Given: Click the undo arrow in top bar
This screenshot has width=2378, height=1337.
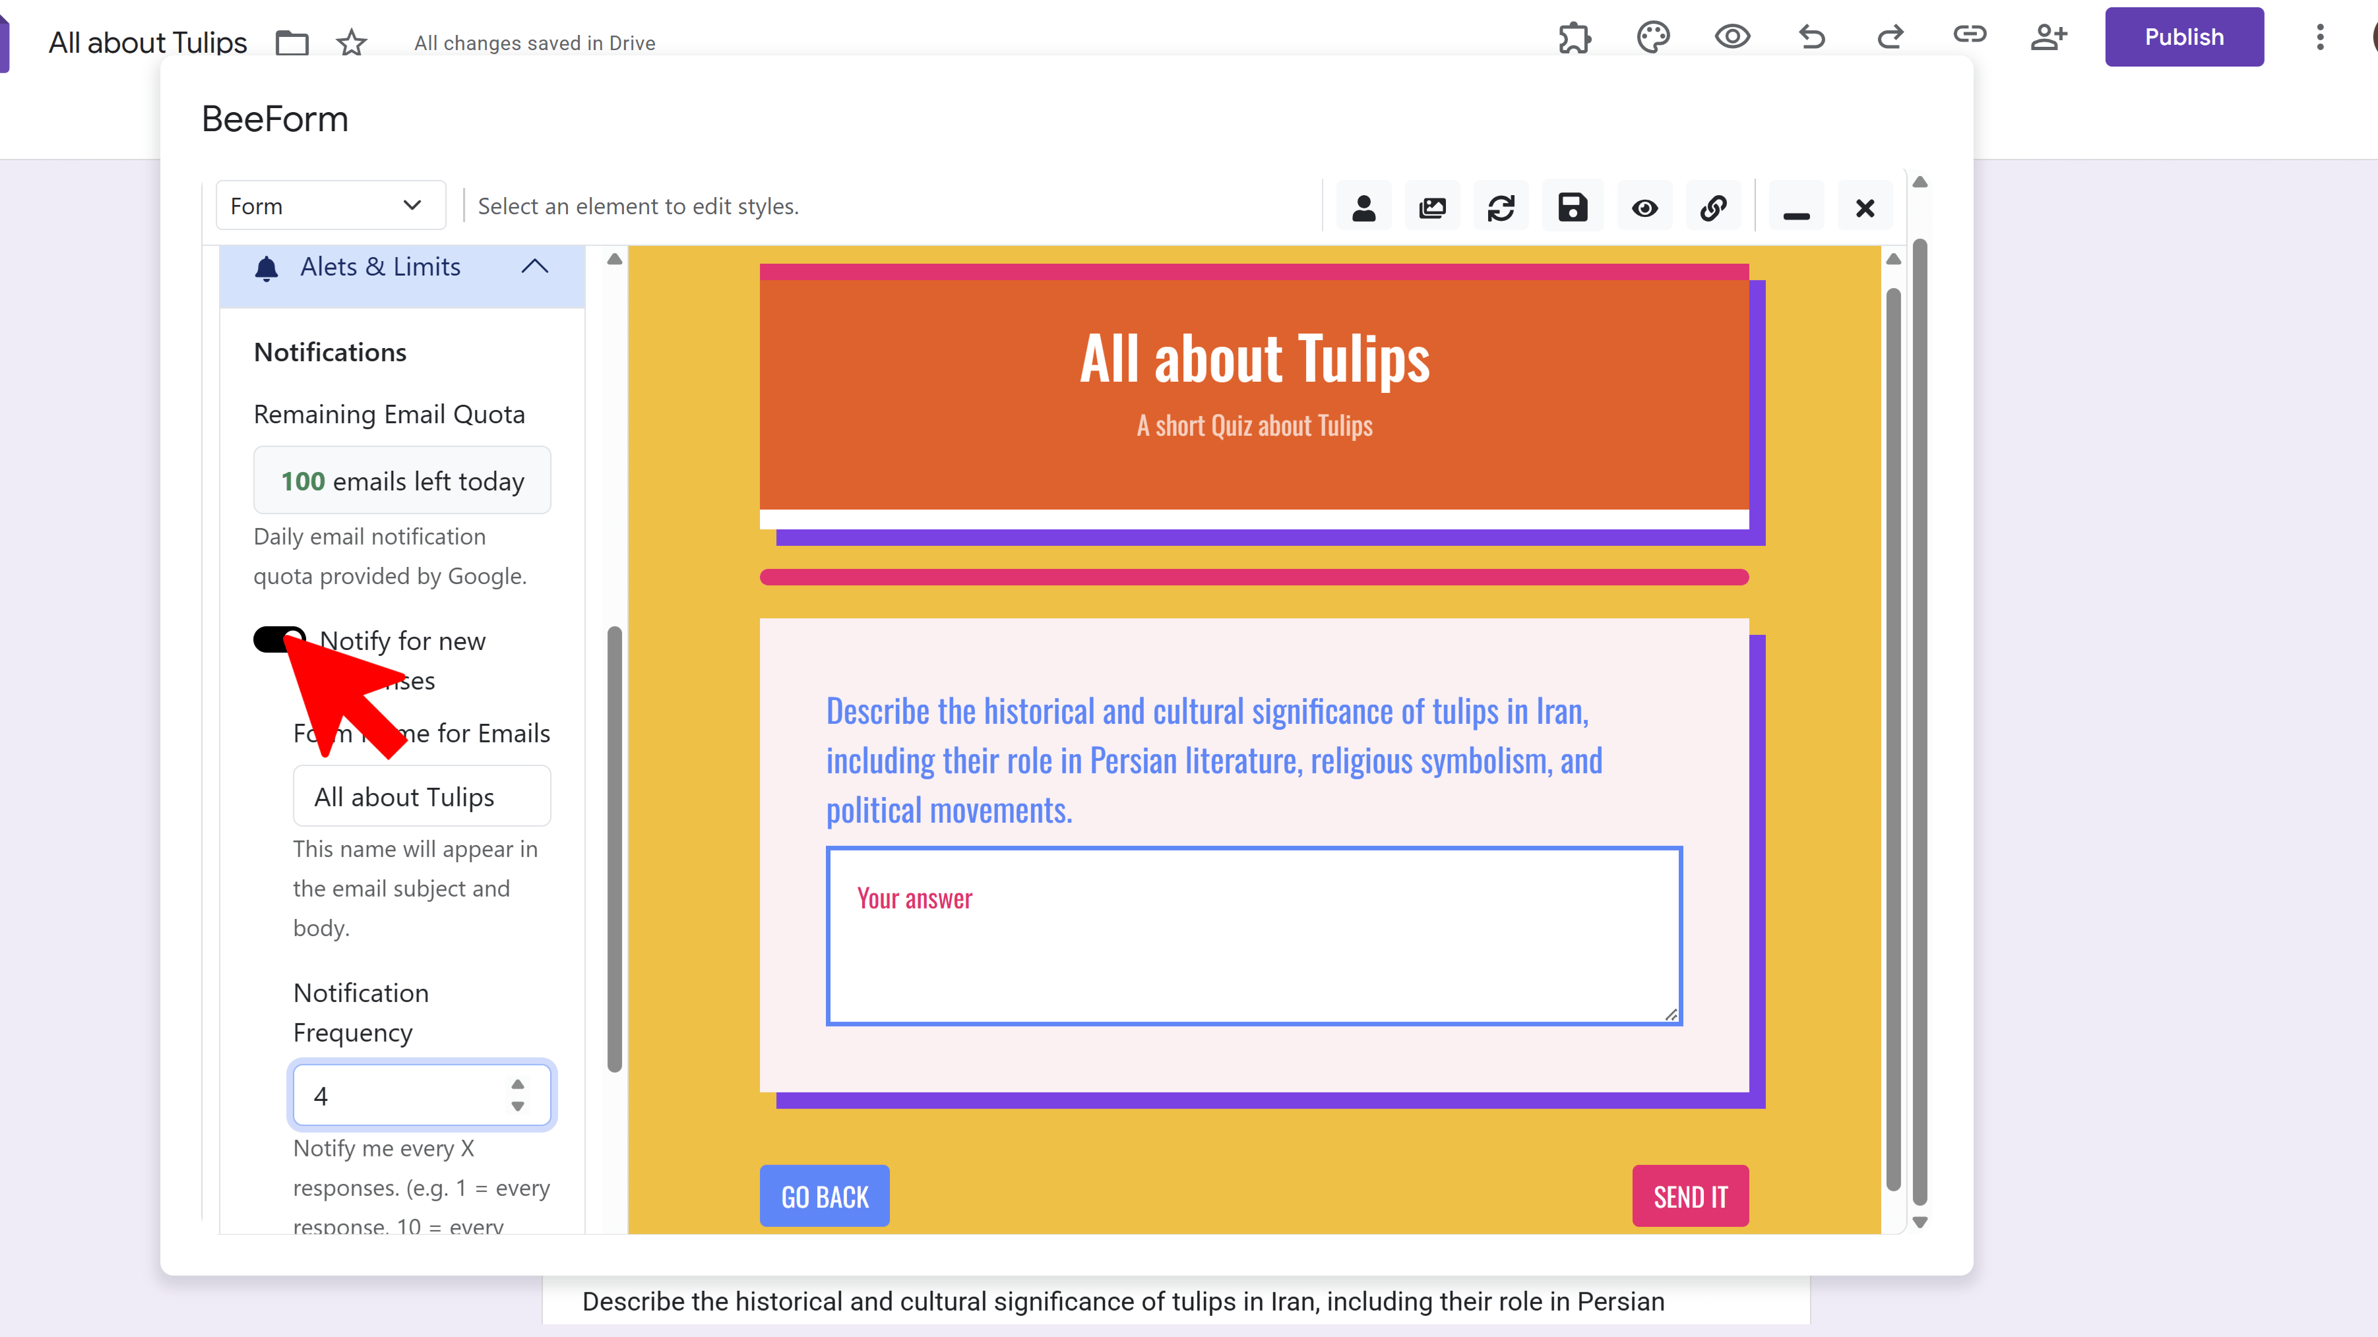Looking at the screenshot, I should pos(1811,38).
